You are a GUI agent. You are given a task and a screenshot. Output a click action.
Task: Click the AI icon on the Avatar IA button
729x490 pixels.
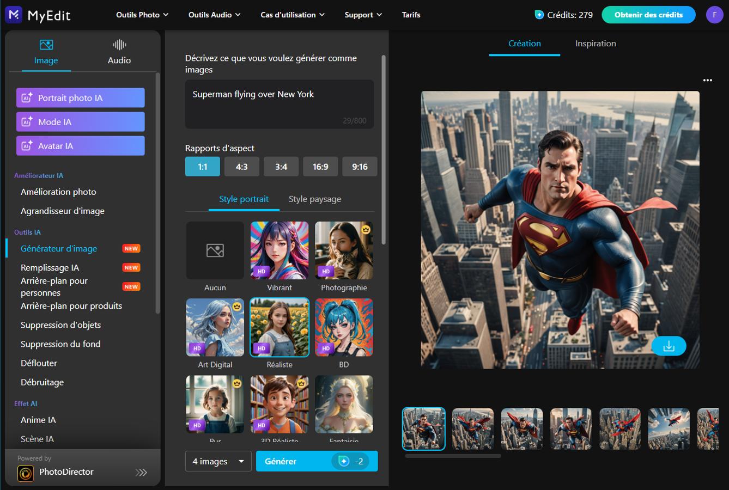27,146
